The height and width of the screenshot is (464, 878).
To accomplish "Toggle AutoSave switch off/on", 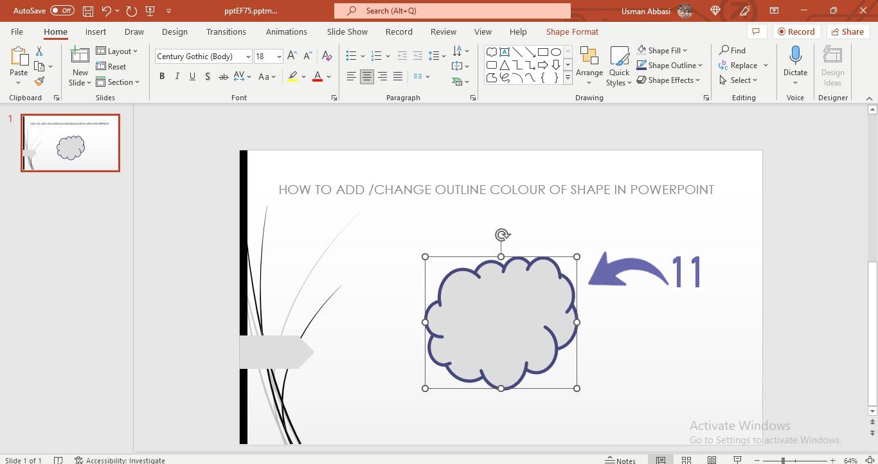I will 62,11.
